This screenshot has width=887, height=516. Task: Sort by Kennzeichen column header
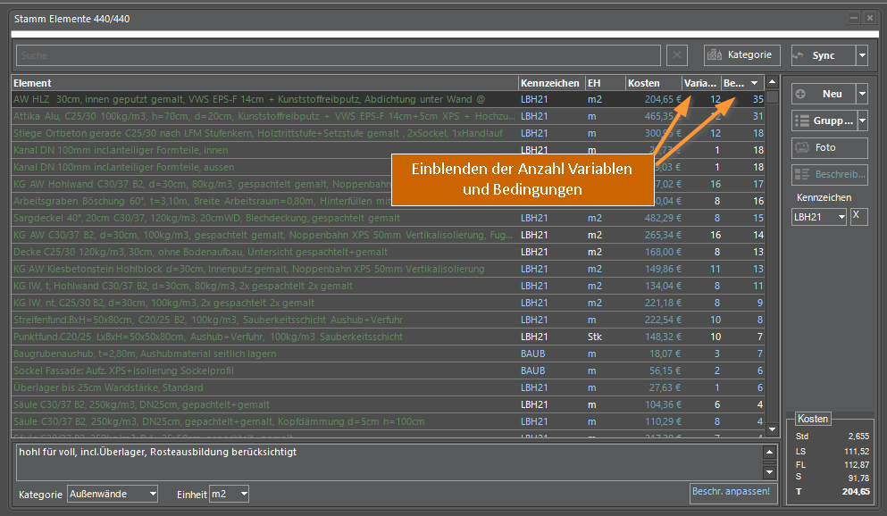coord(551,83)
